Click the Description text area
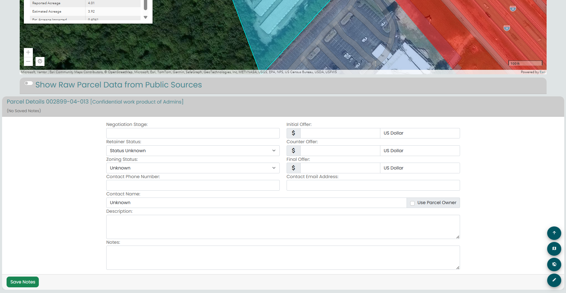 click(283, 227)
